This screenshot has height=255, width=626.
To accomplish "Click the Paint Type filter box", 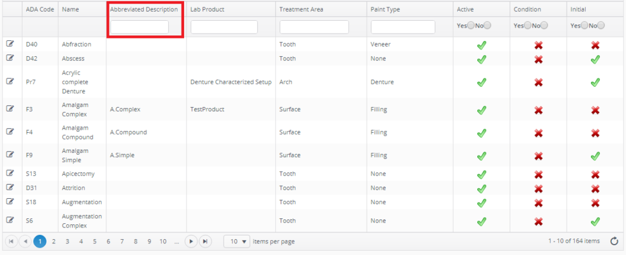I will point(403,27).
